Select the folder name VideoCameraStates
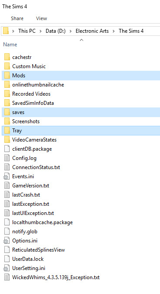 pos(34,140)
